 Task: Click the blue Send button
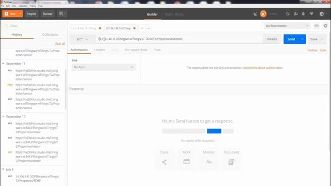point(291,39)
